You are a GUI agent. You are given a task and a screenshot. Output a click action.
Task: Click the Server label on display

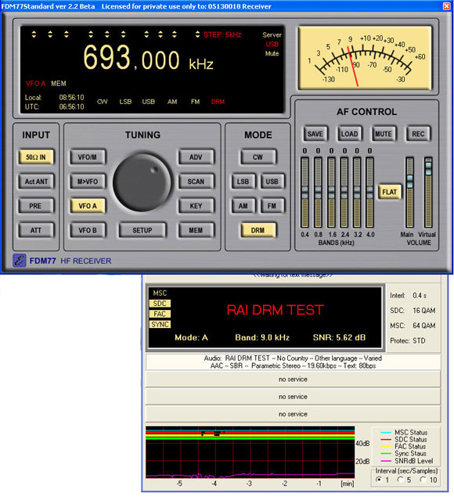coord(272,35)
